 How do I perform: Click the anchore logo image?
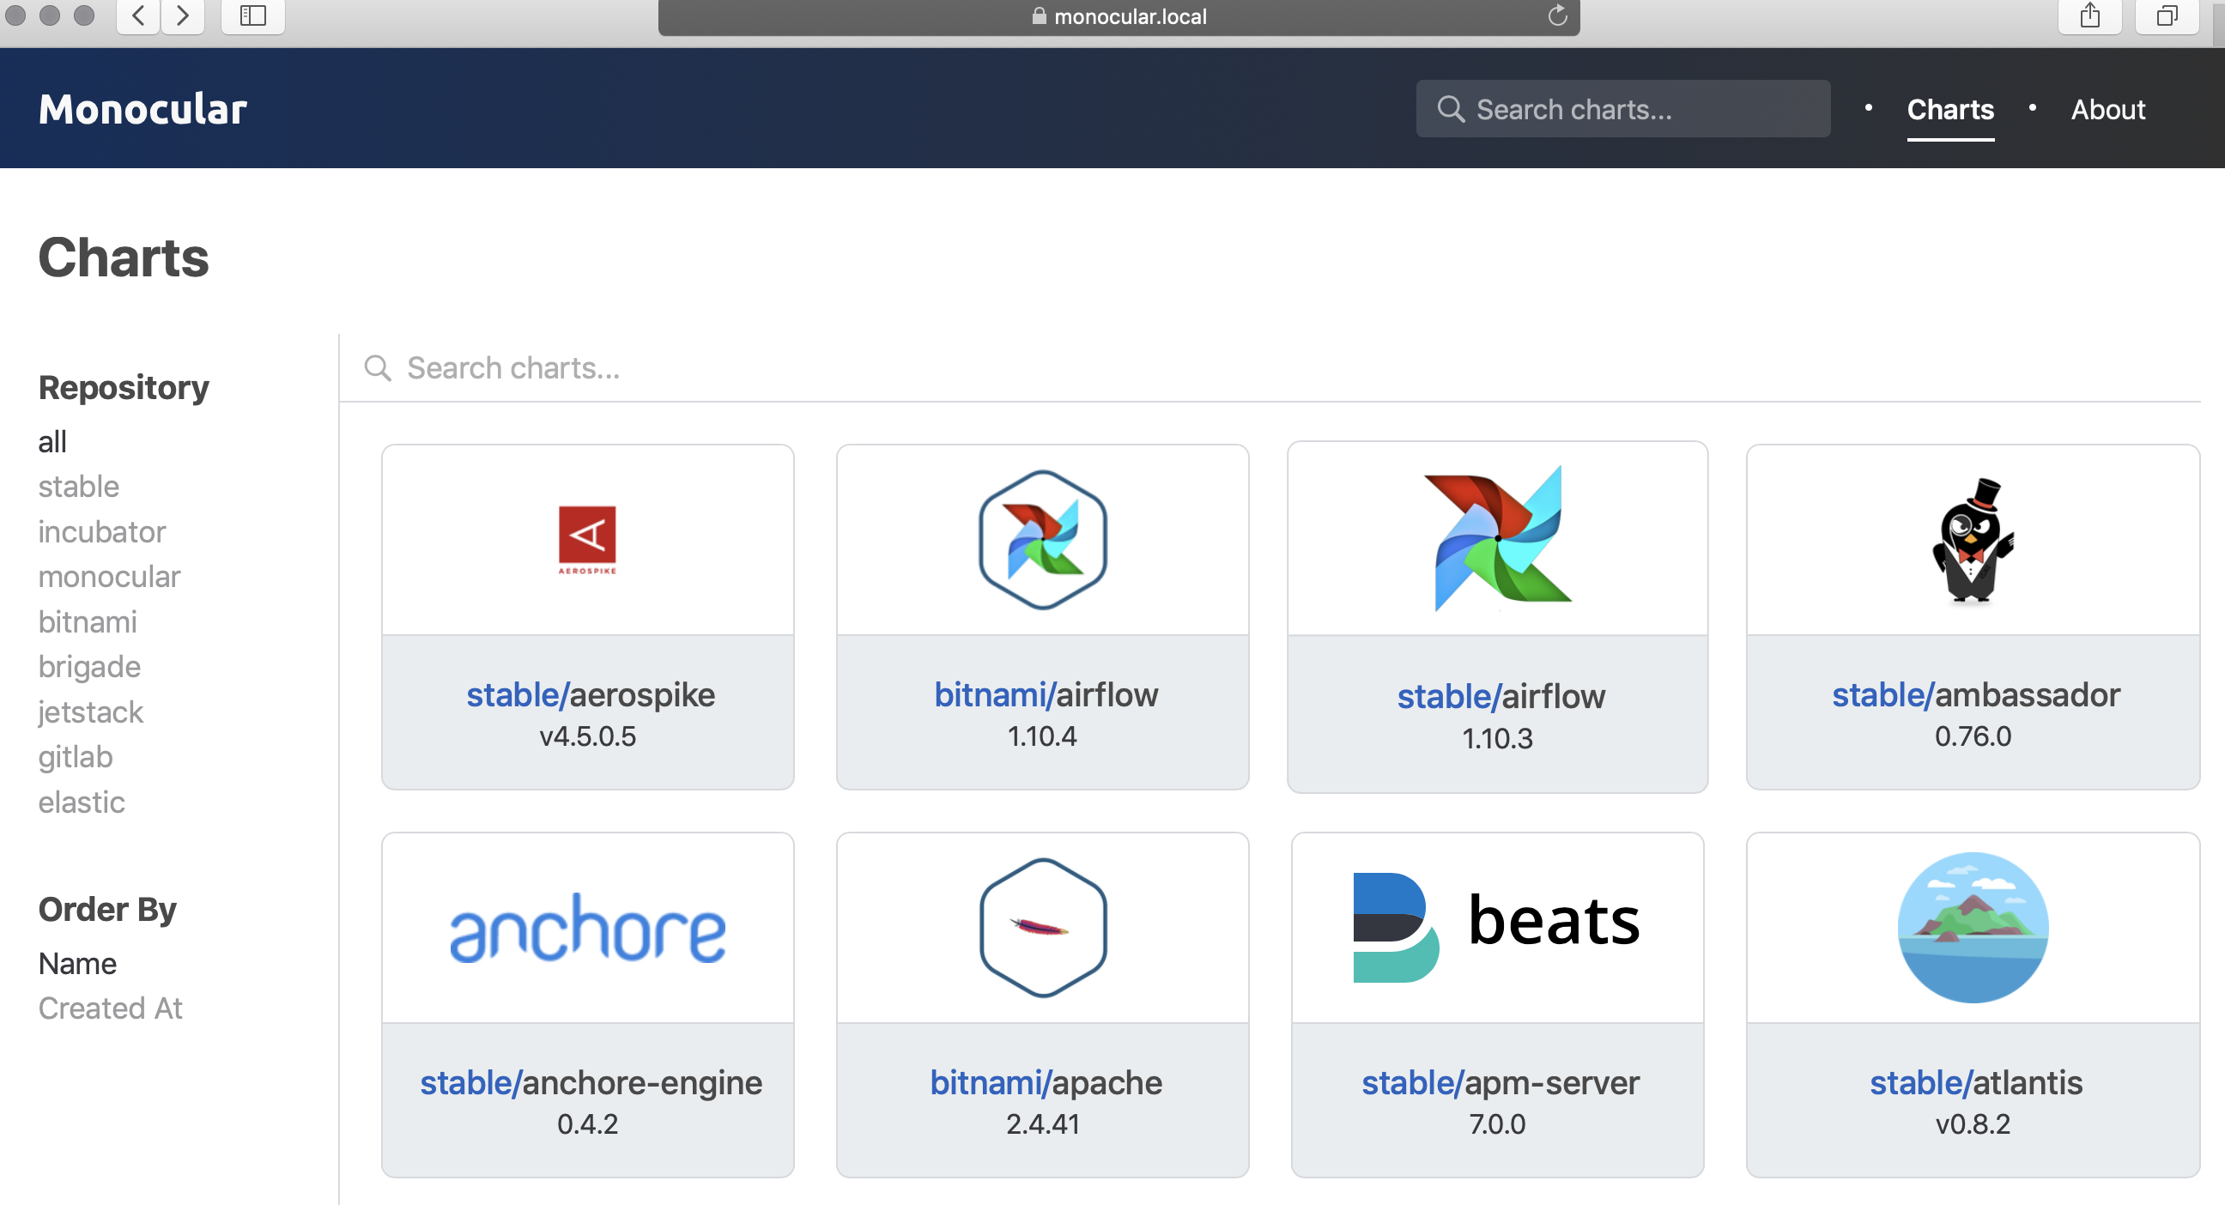click(x=587, y=929)
